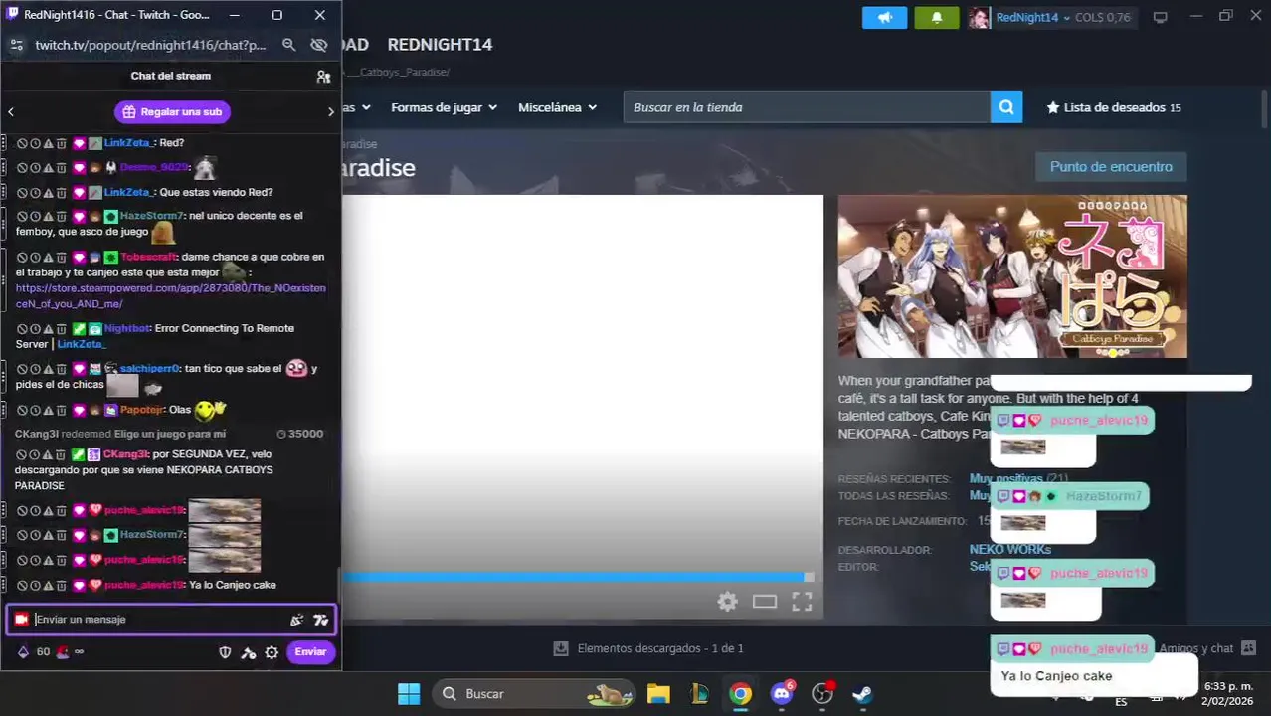
Task: Open video player settings gear icon
Action: click(x=728, y=602)
